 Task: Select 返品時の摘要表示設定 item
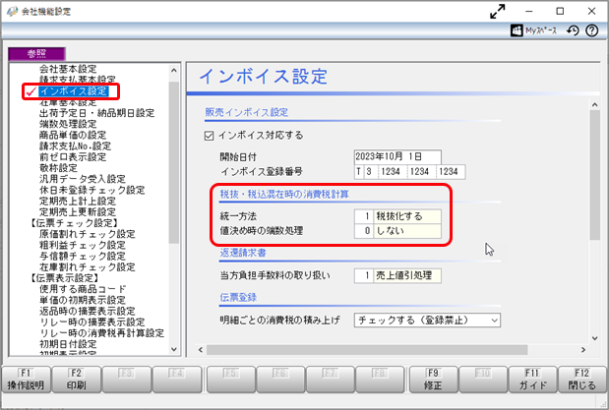87,311
